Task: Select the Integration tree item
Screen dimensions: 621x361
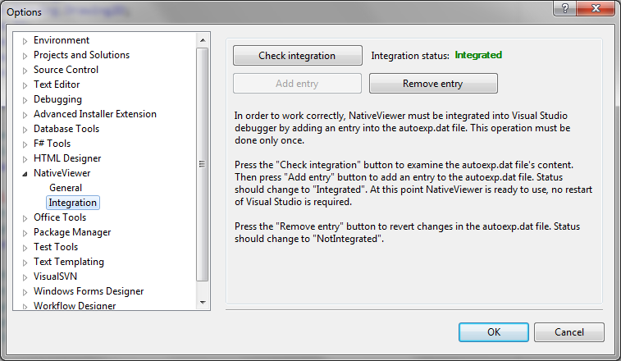Action: click(x=72, y=203)
